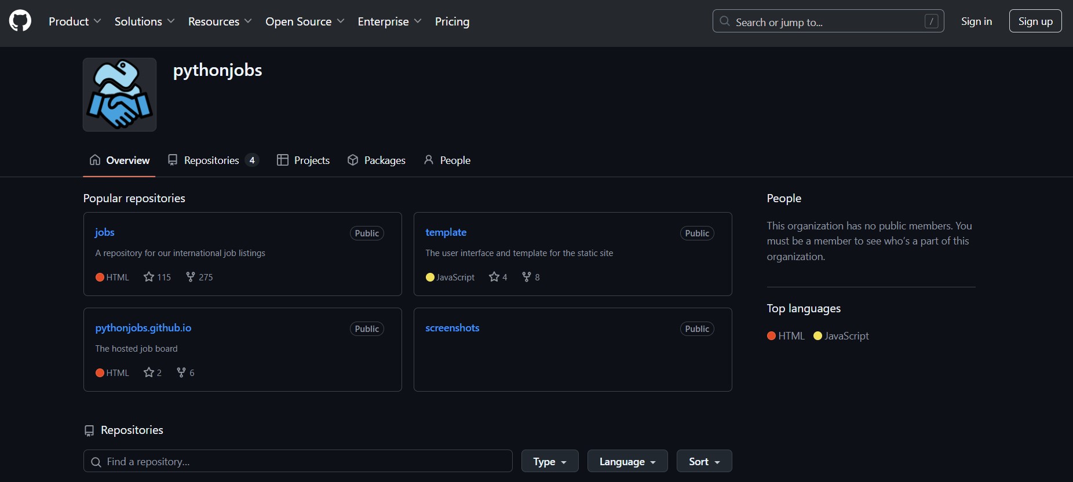Image resolution: width=1073 pixels, height=482 pixels.
Task: Expand the Resources menu
Action: point(220,21)
